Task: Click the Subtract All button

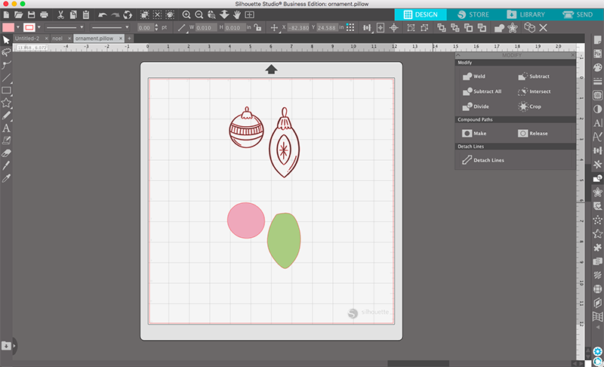Action: (482, 91)
